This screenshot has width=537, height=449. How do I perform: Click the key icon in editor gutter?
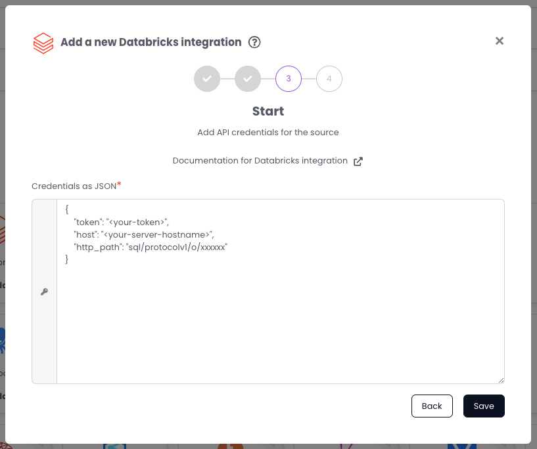pyautogui.click(x=45, y=292)
